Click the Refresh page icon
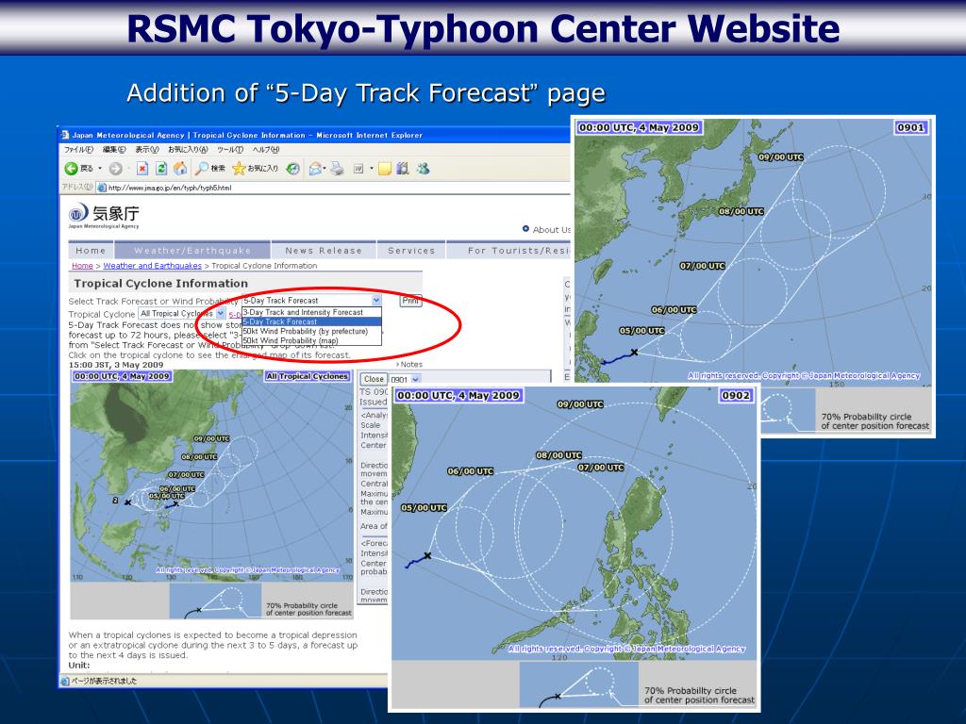966x724 pixels. pos(160,168)
